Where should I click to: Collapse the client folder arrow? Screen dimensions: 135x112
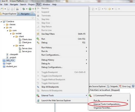pos(14,36)
